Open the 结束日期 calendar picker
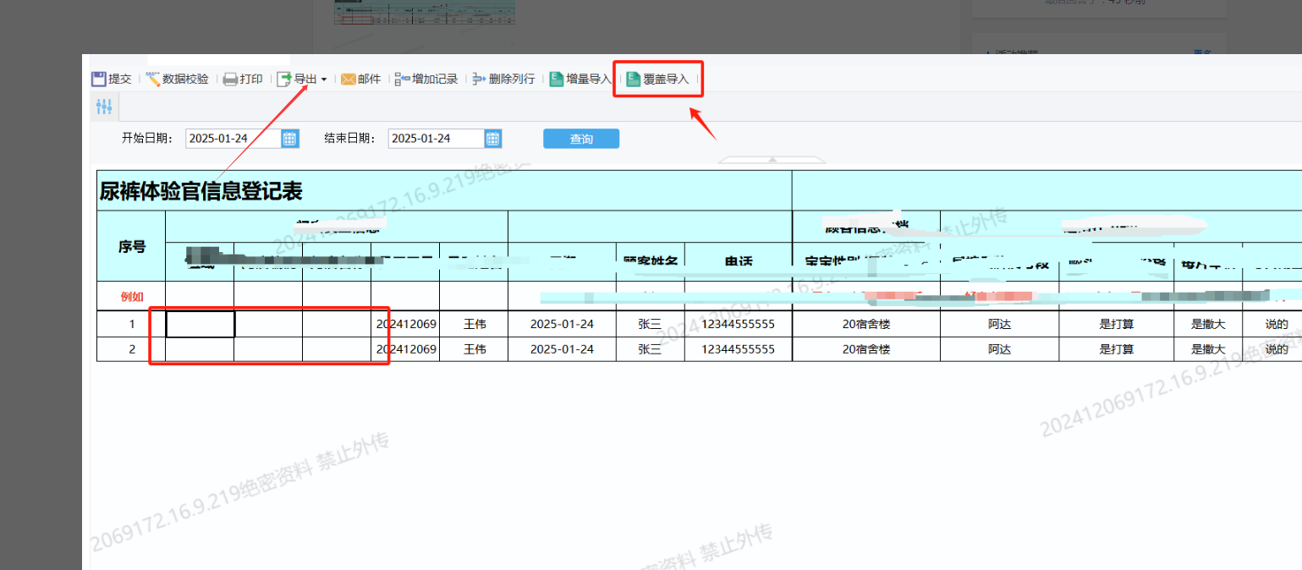This screenshot has width=1302, height=570. click(x=492, y=139)
